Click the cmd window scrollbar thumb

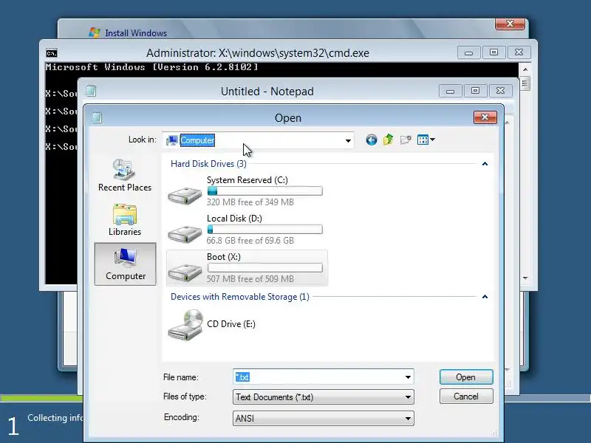[525, 83]
